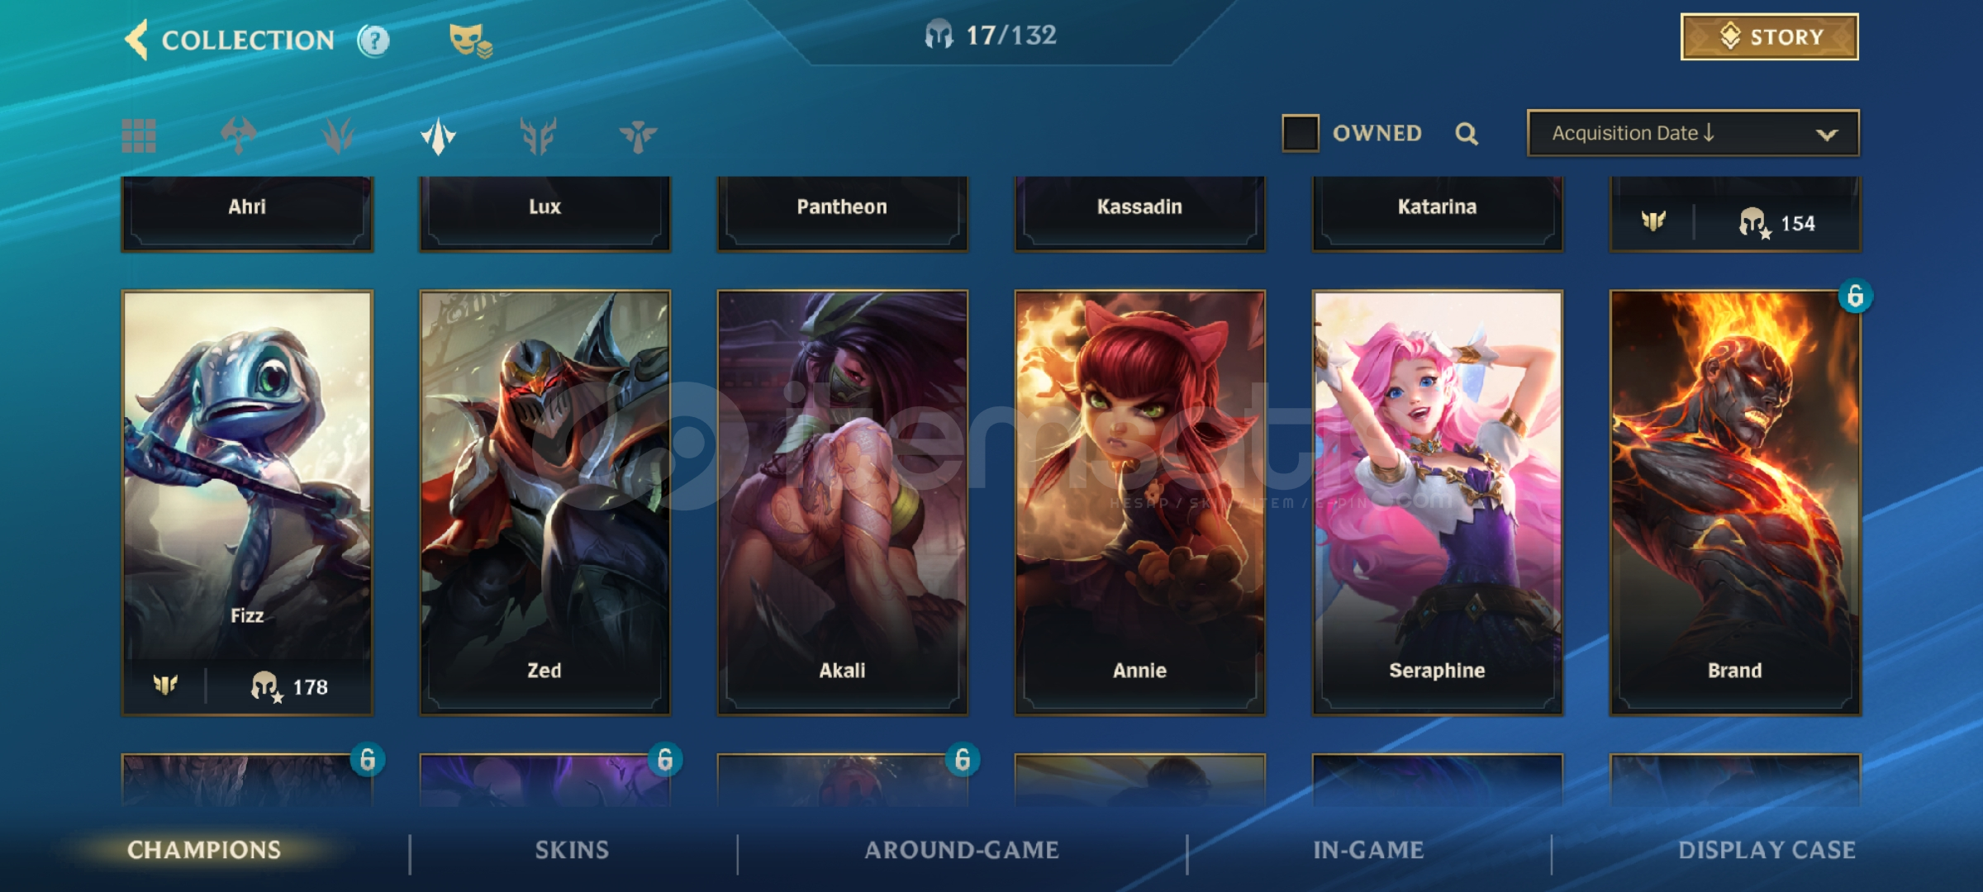Open the Acquisition Date sort dropdown
The width and height of the screenshot is (1983, 892).
click(1693, 133)
